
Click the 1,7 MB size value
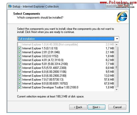pyautogui.click(x=110, y=48)
